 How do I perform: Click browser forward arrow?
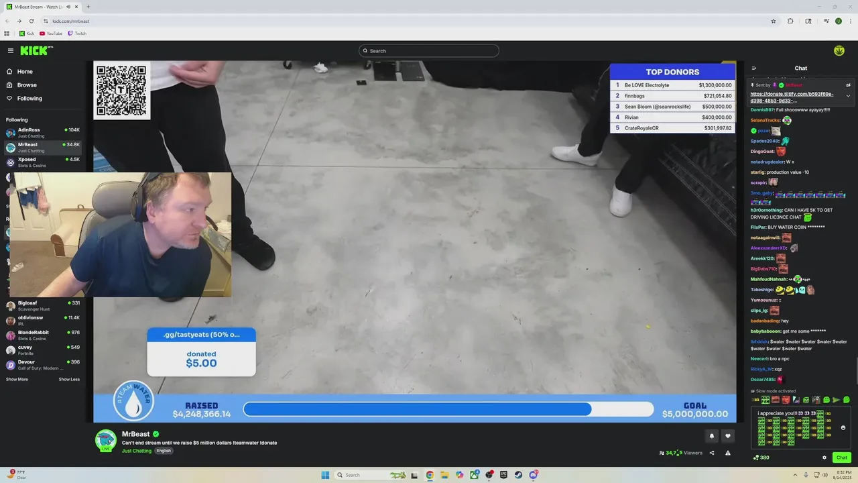coord(19,21)
